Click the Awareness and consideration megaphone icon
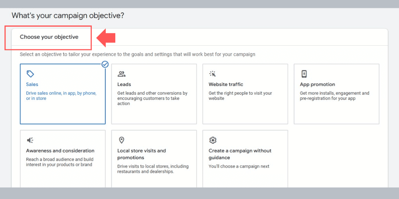Image resolution: width=399 pixels, height=199 pixels. tap(30, 140)
